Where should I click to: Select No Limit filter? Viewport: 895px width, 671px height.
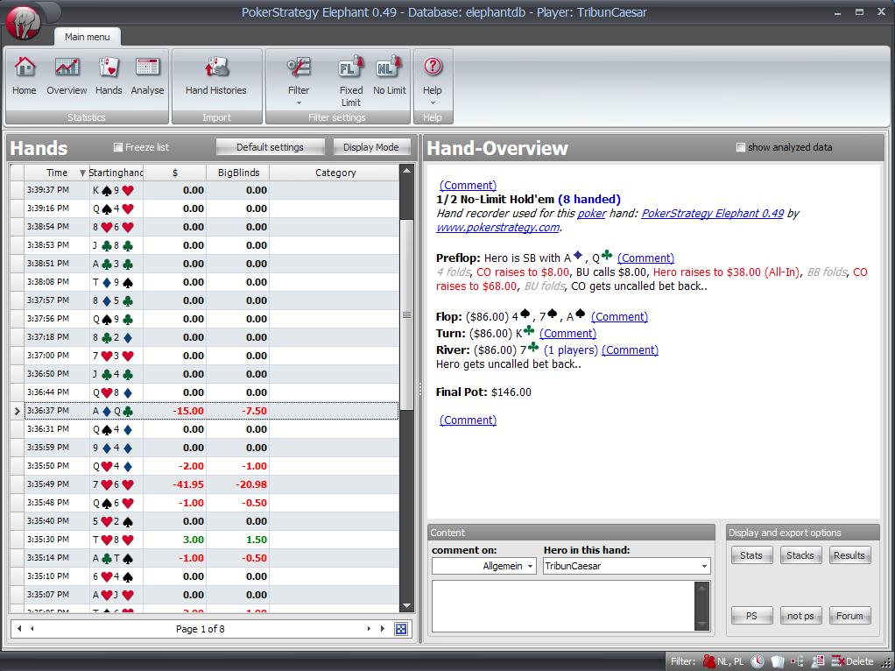click(x=390, y=76)
